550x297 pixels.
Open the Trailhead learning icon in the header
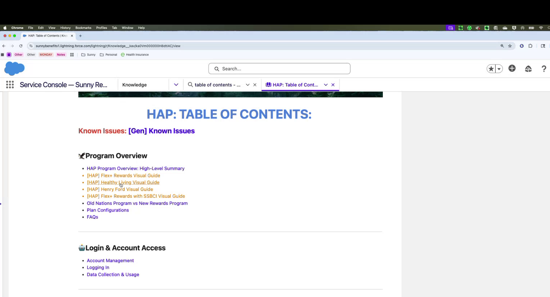528,69
